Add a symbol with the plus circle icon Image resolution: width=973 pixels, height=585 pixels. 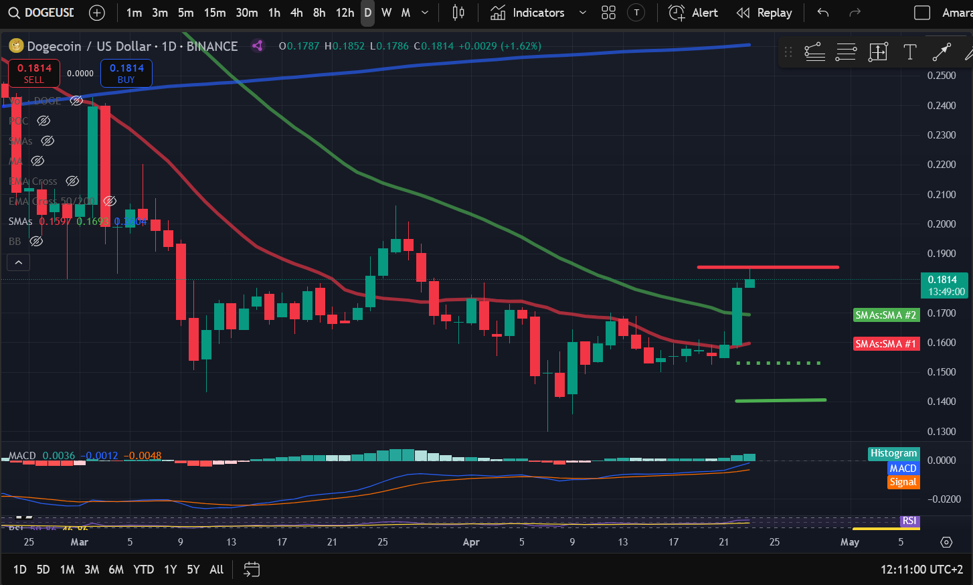(x=97, y=13)
